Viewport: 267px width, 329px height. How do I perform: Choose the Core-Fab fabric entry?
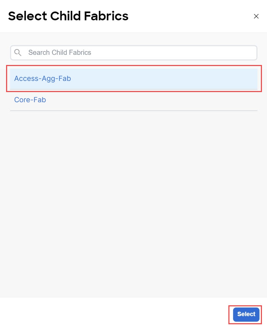[134, 100]
